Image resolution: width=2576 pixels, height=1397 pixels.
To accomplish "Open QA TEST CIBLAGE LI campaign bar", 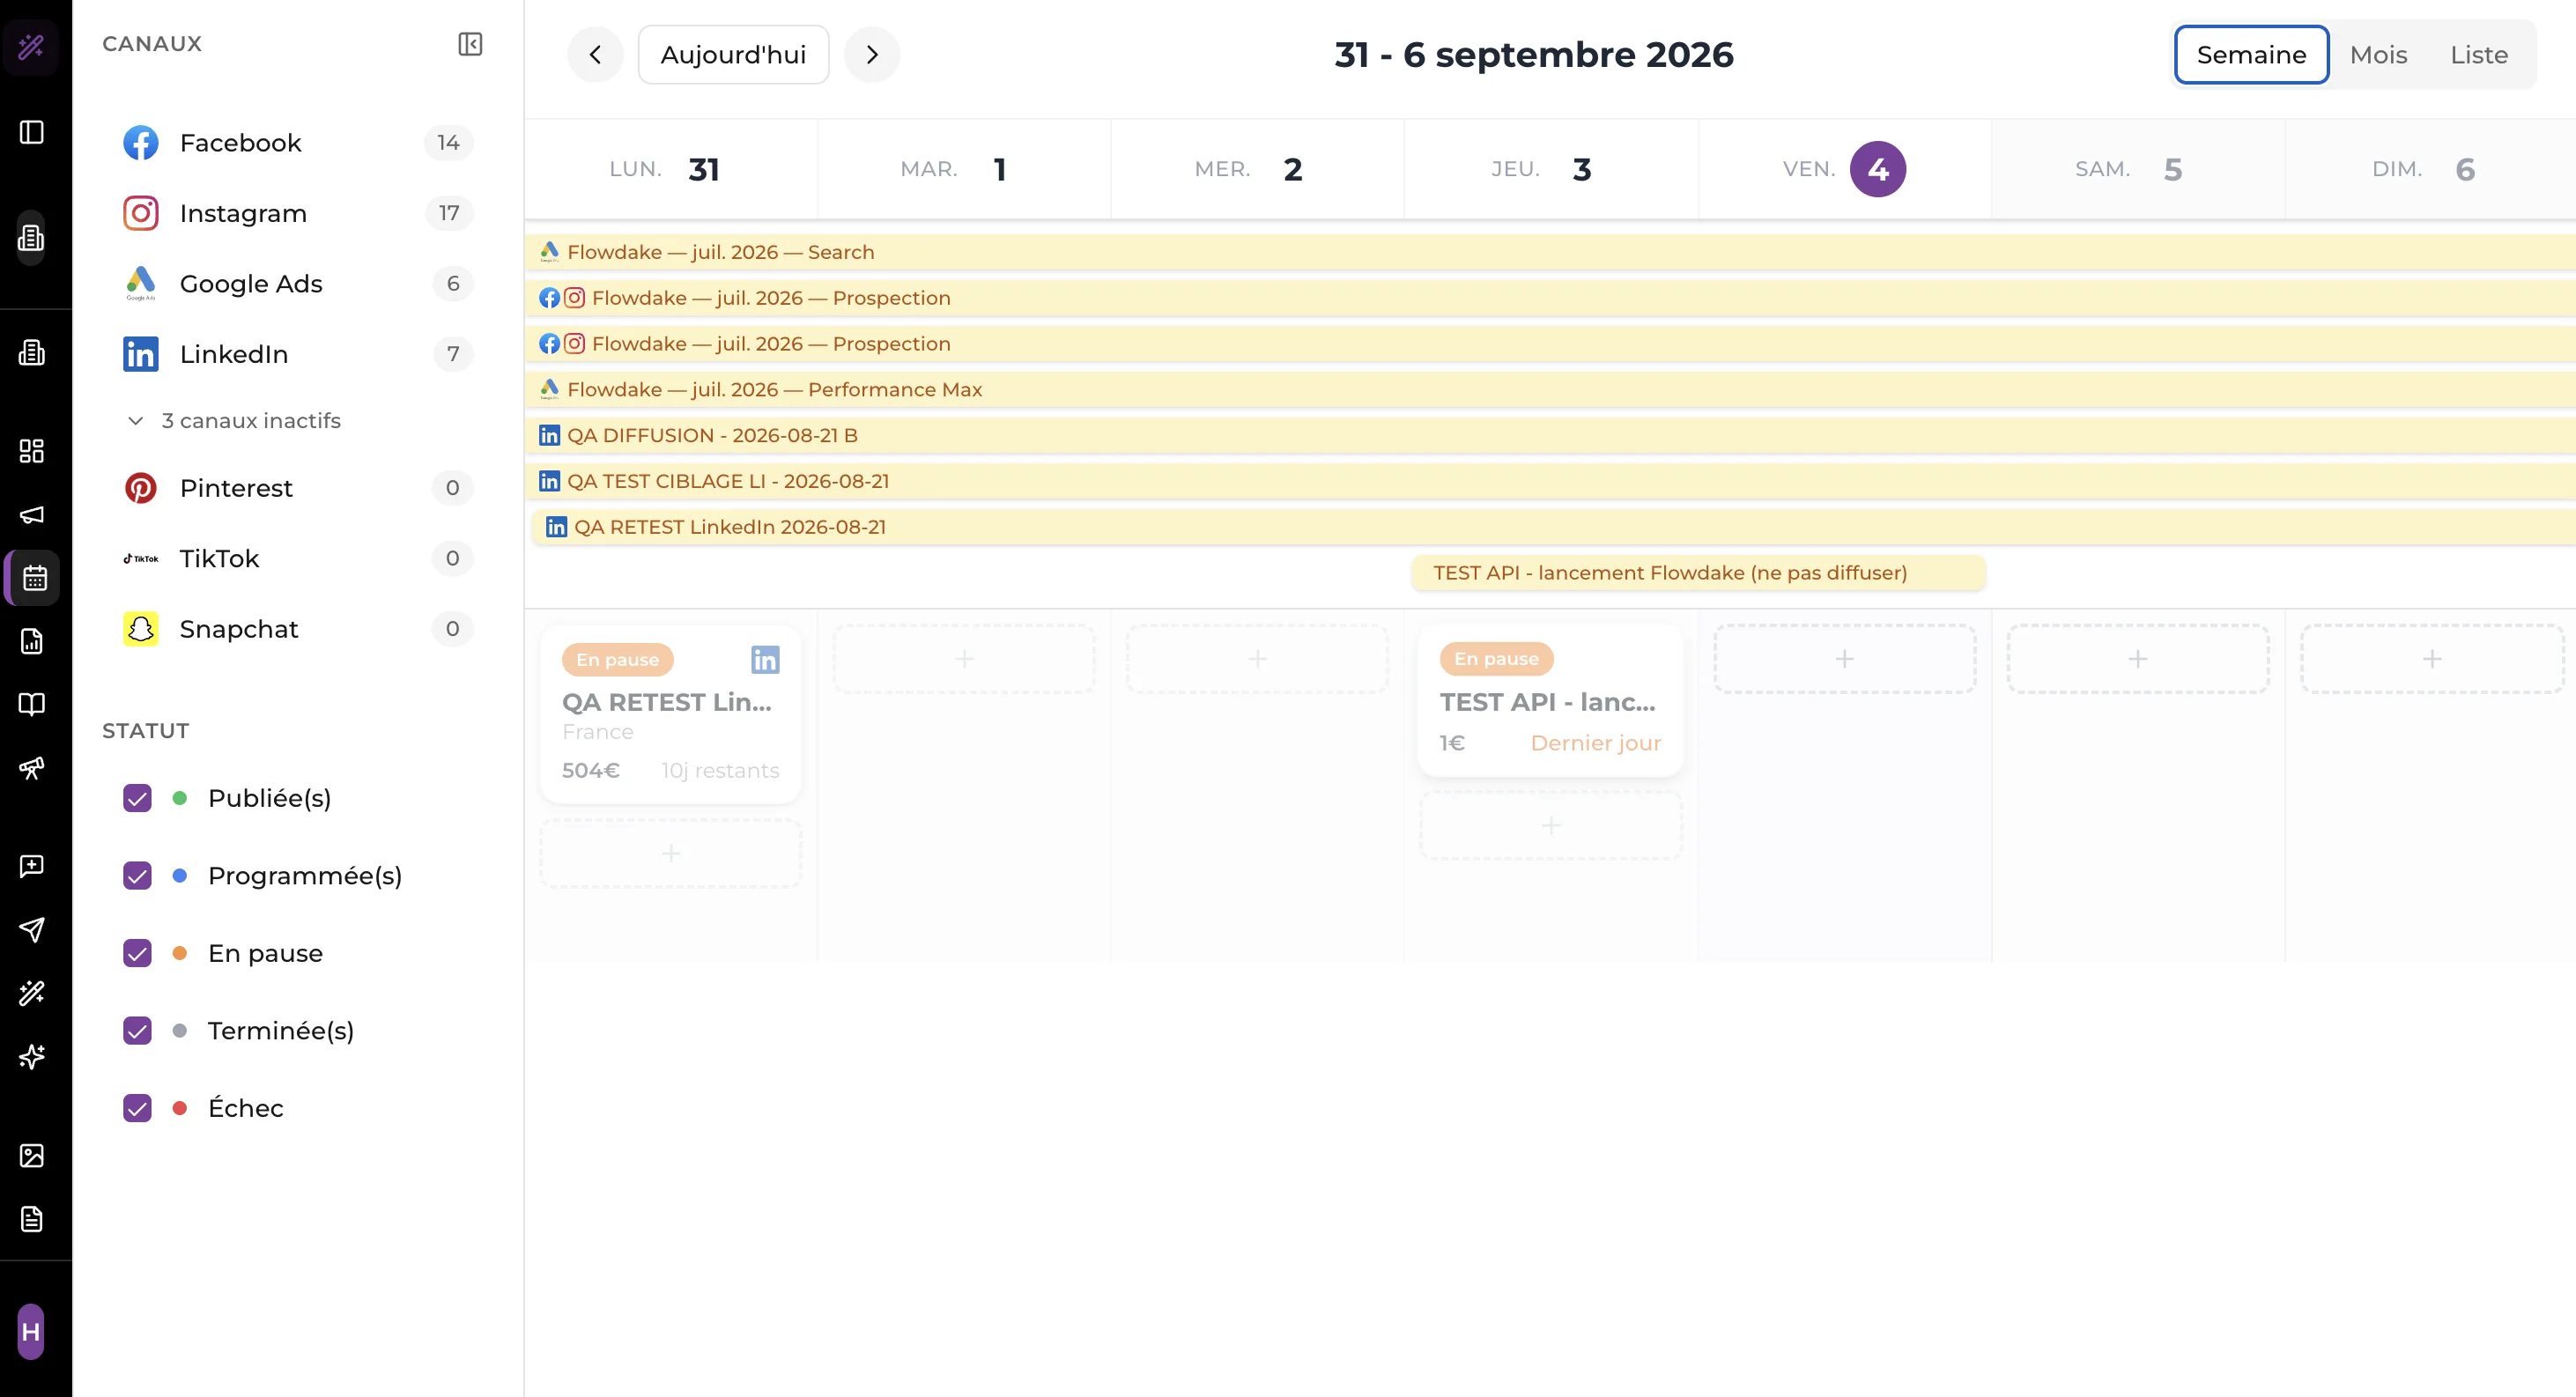I will (1550, 481).
